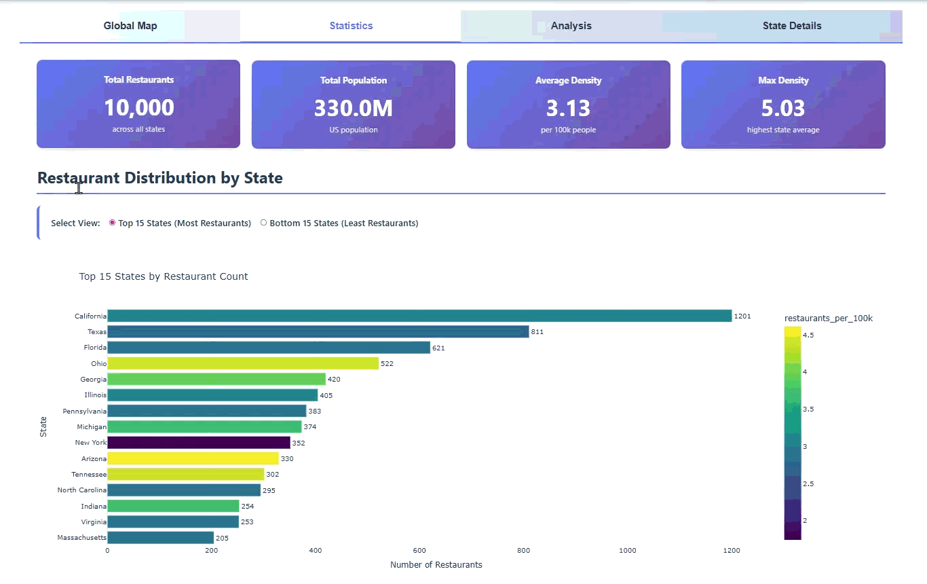927x584 pixels.
Task: Select Top 15 States radio option
Action: (x=113, y=223)
